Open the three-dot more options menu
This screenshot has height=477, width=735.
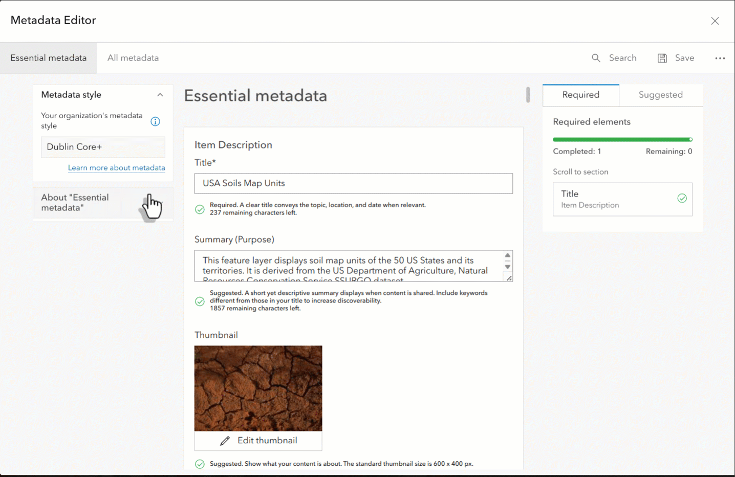[x=720, y=58]
